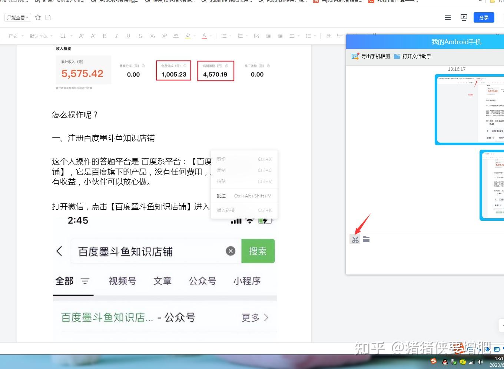Select the scissors screenshot tool in phone panel
The image size is (504, 369).
355,239
